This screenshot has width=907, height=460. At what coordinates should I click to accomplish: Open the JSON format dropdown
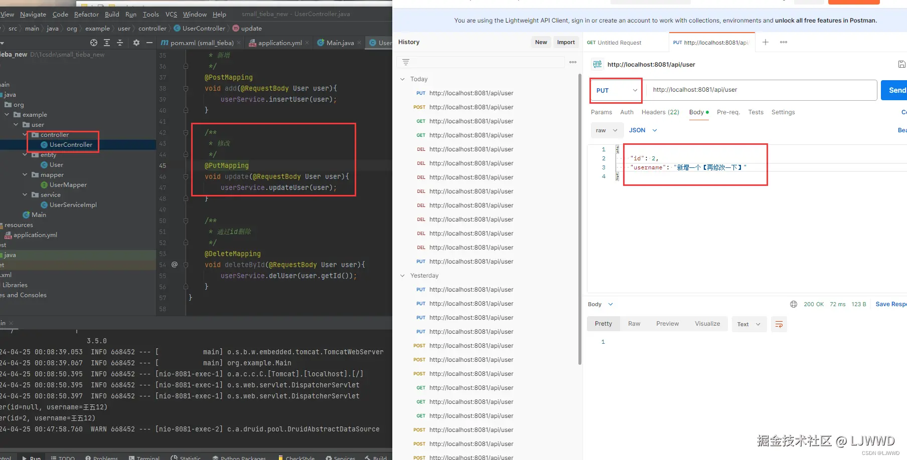[x=643, y=130]
